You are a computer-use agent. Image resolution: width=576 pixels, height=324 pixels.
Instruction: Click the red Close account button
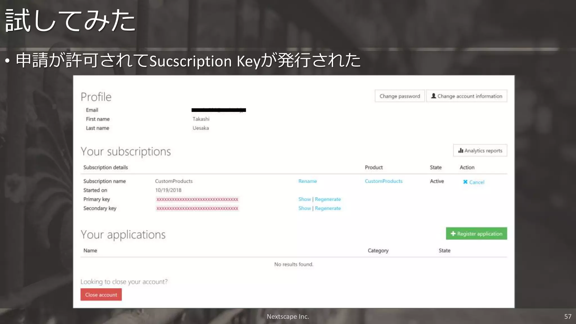pyautogui.click(x=101, y=294)
